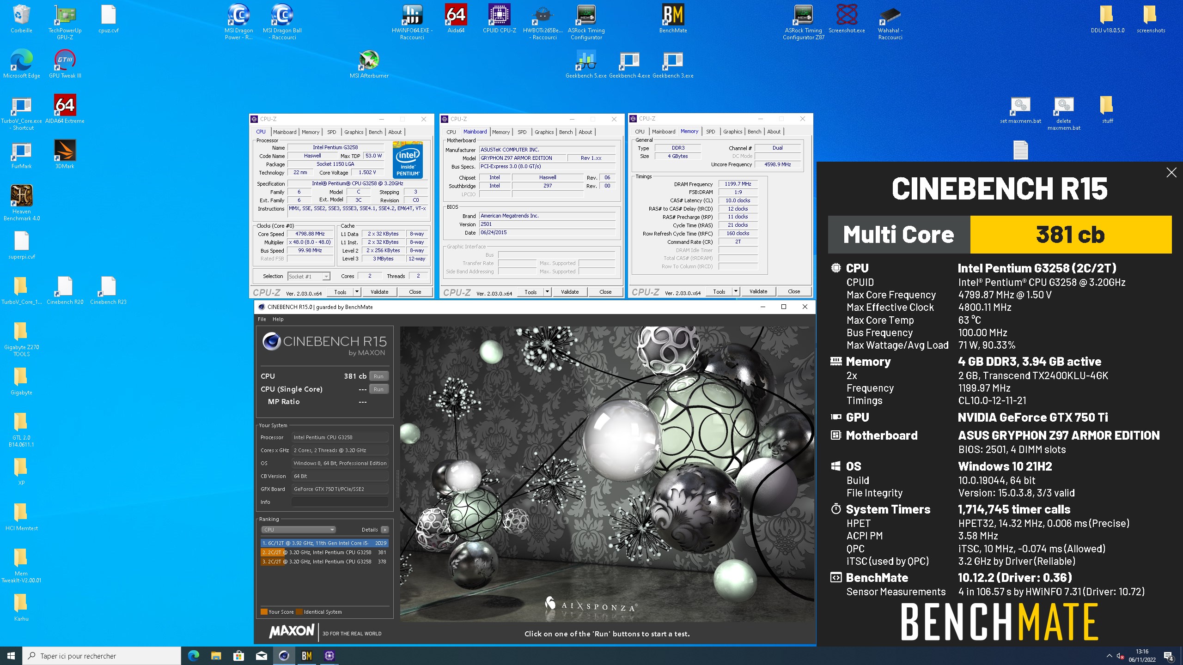The width and height of the screenshot is (1183, 665).
Task: Run the CPU multi-core test in Cinebench
Action: point(378,376)
